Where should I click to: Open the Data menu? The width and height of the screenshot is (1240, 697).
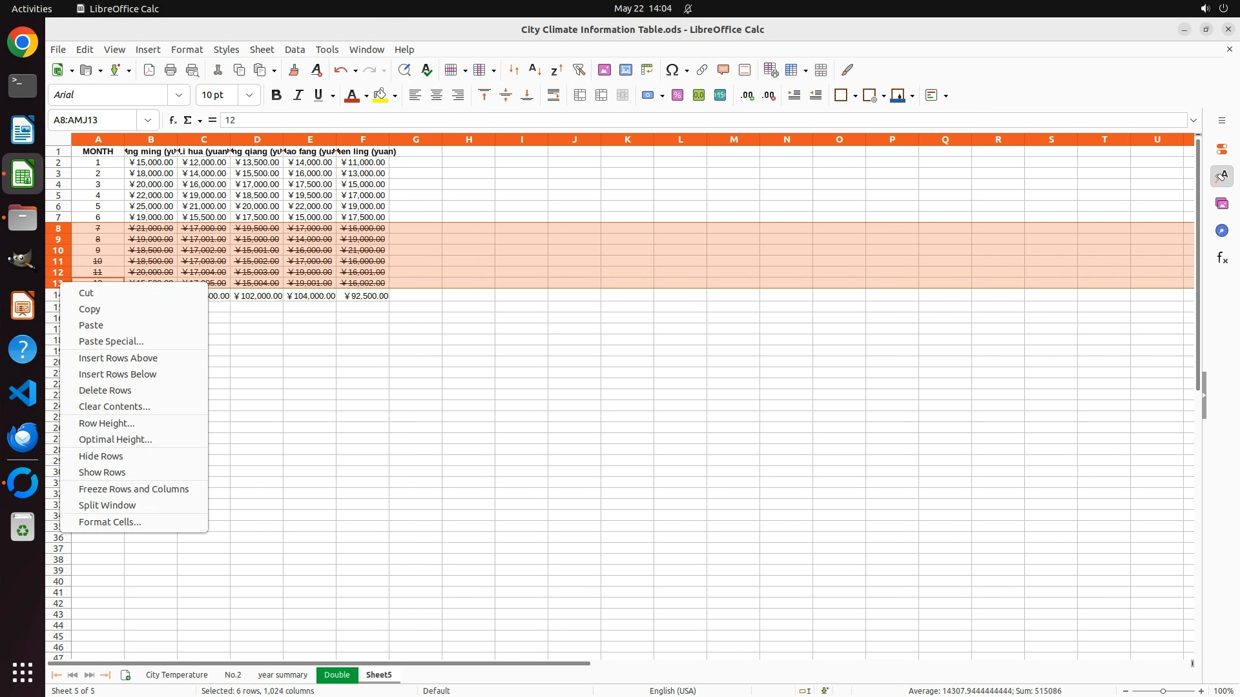[x=294, y=50]
